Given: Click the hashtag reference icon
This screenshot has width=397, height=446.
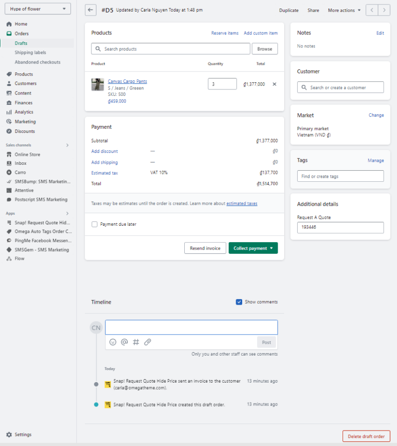Looking at the screenshot, I should [x=136, y=342].
